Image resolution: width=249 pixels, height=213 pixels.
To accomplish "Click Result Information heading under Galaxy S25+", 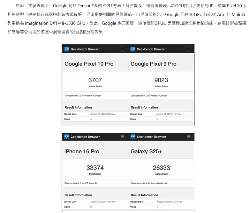I will 144,195.
